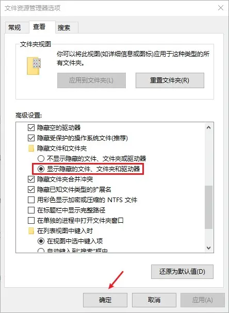The height and width of the screenshot is (313, 229).
Task: Click the advanced settings scrollbar thumb
Action: 209,207
